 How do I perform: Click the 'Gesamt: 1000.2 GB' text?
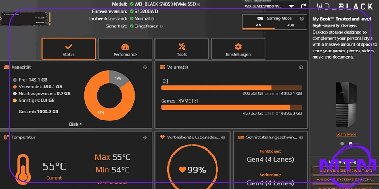click(39, 112)
